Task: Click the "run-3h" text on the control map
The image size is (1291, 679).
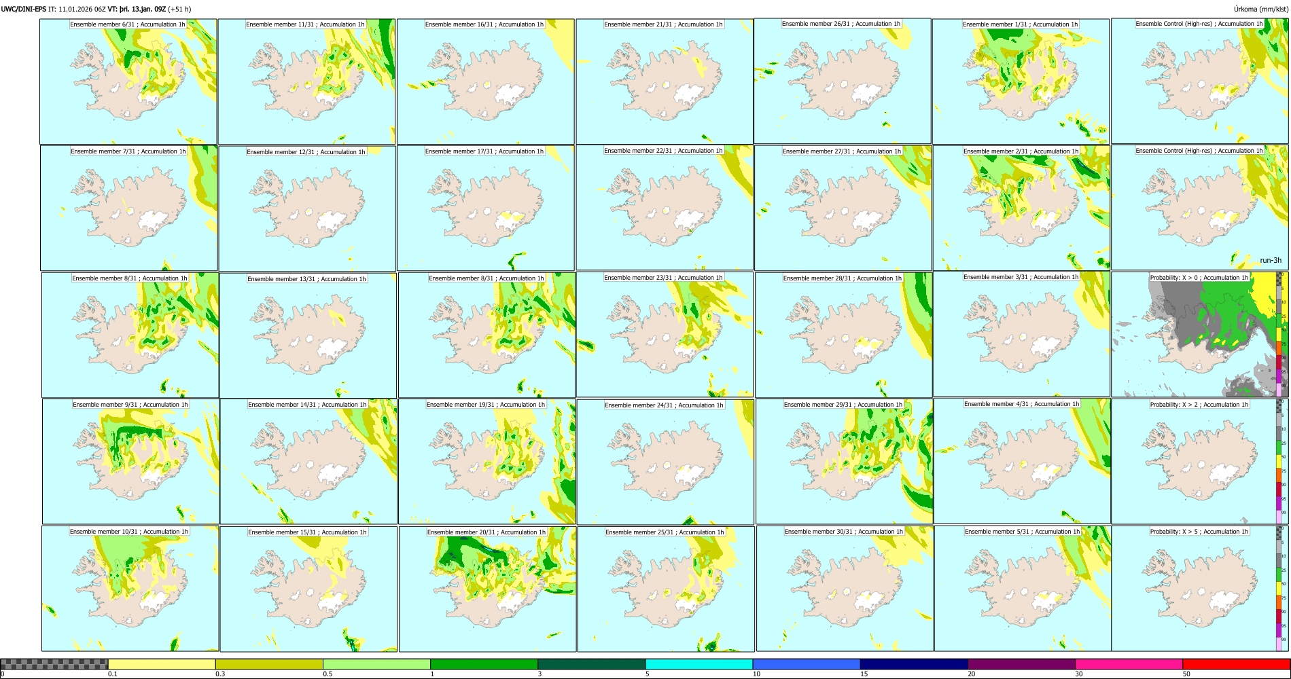Action: tap(1271, 260)
